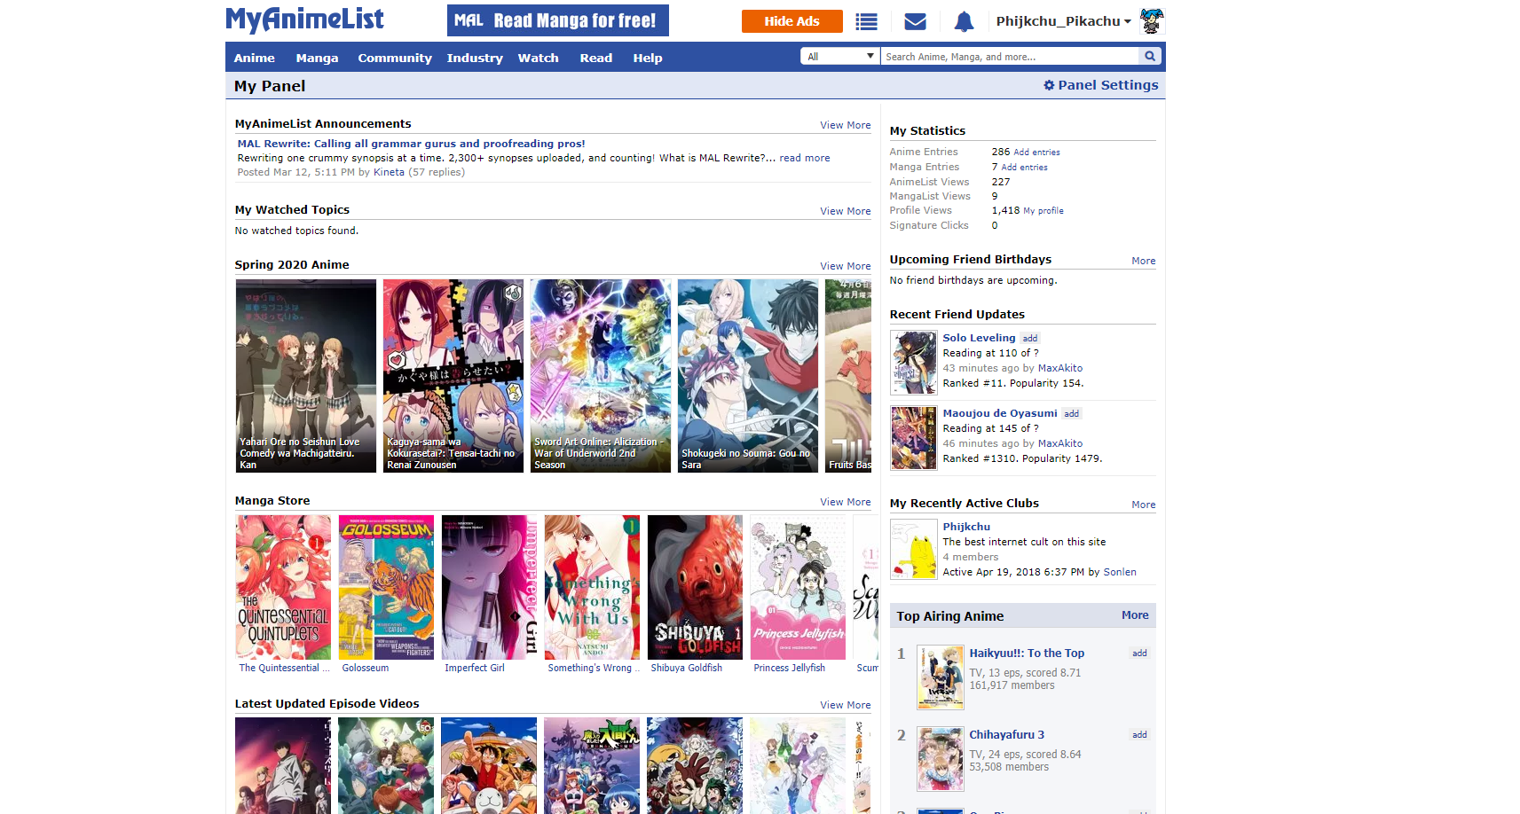Open Panel Settings gear link
This screenshot has height=814, width=1520.
tap(1100, 85)
